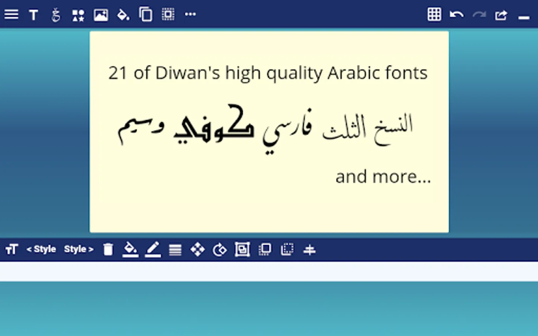Collapse the toolbar with the minimize bar
Viewport: 538px width, 336px height.
point(524,17)
